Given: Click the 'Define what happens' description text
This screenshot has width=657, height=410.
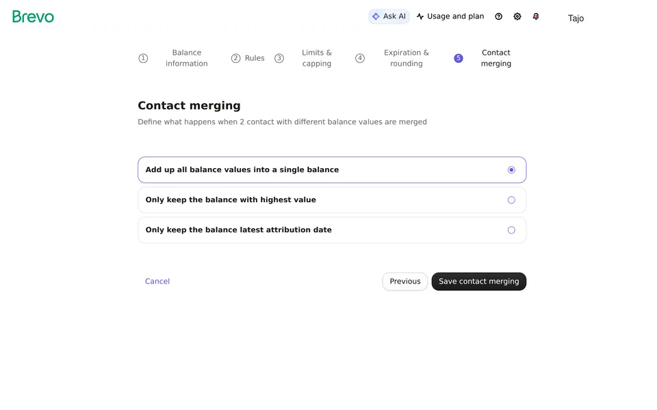Looking at the screenshot, I should 283,122.
